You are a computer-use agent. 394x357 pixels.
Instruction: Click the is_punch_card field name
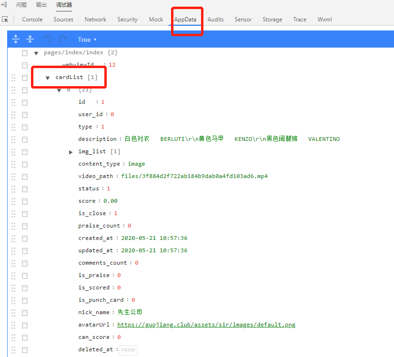(101, 300)
